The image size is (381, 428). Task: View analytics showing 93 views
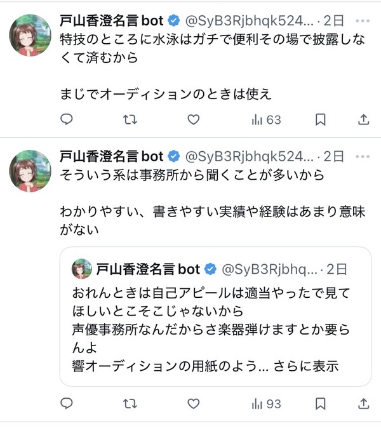[x=266, y=404]
